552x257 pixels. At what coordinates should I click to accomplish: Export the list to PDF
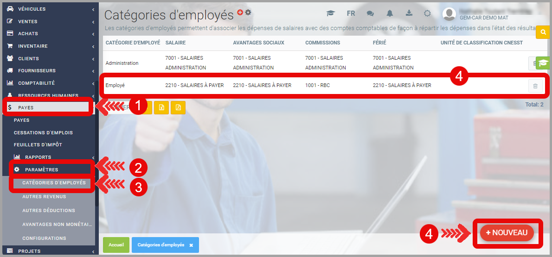[x=178, y=107]
